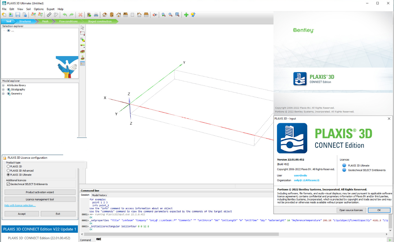Viewport: 394px width, 242px height.
Task: Click the Open source licences button
Action: 351,210
